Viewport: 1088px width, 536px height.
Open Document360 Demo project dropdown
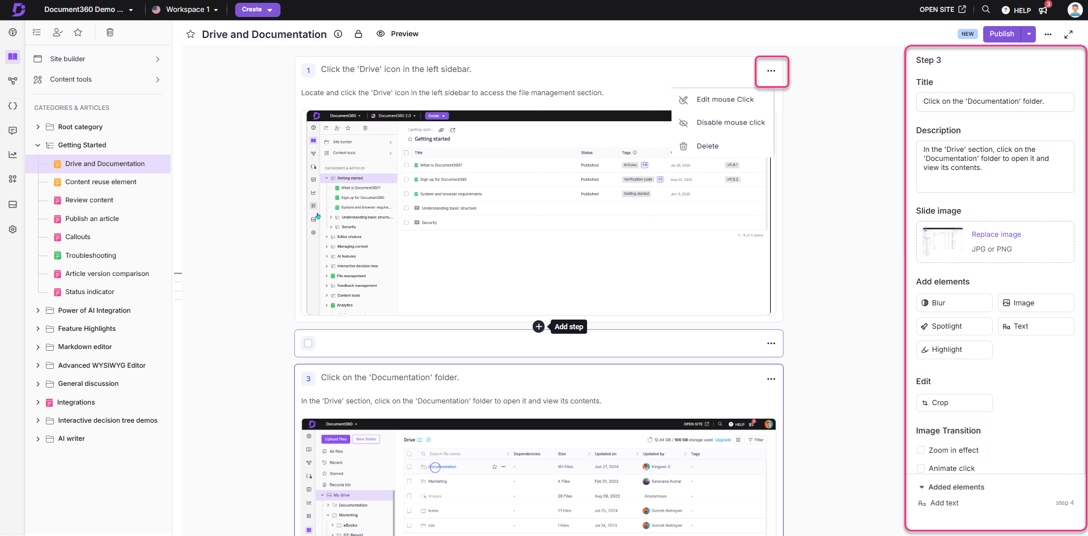tap(88, 10)
